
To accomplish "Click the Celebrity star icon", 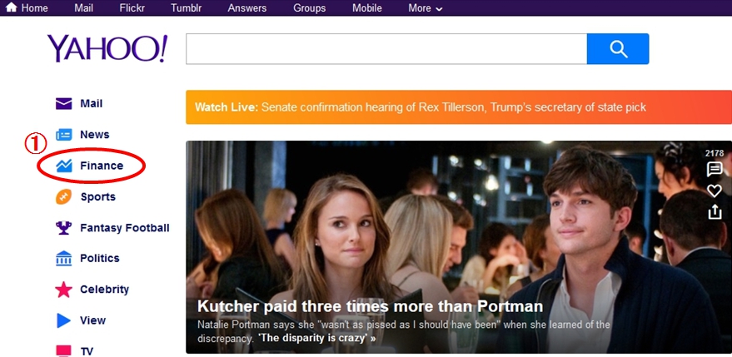I will [63, 290].
